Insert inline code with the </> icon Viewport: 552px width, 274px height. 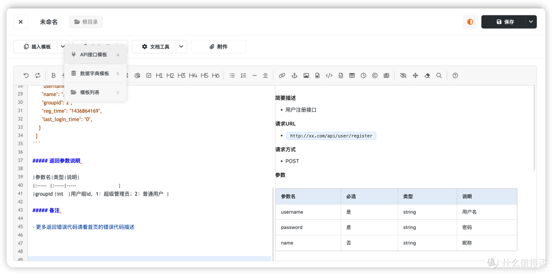[x=329, y=75]
